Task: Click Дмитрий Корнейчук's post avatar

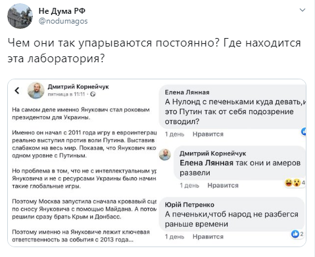Action: (36, 90)
